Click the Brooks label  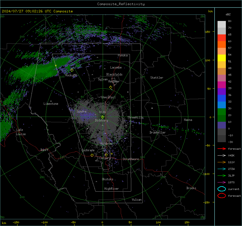[191, 188]
